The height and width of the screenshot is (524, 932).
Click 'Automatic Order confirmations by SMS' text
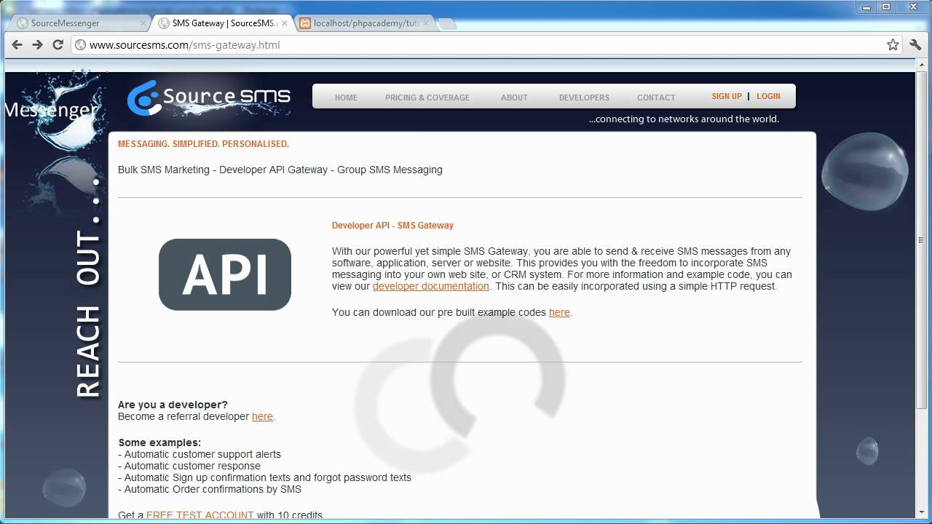pos(210,489)
